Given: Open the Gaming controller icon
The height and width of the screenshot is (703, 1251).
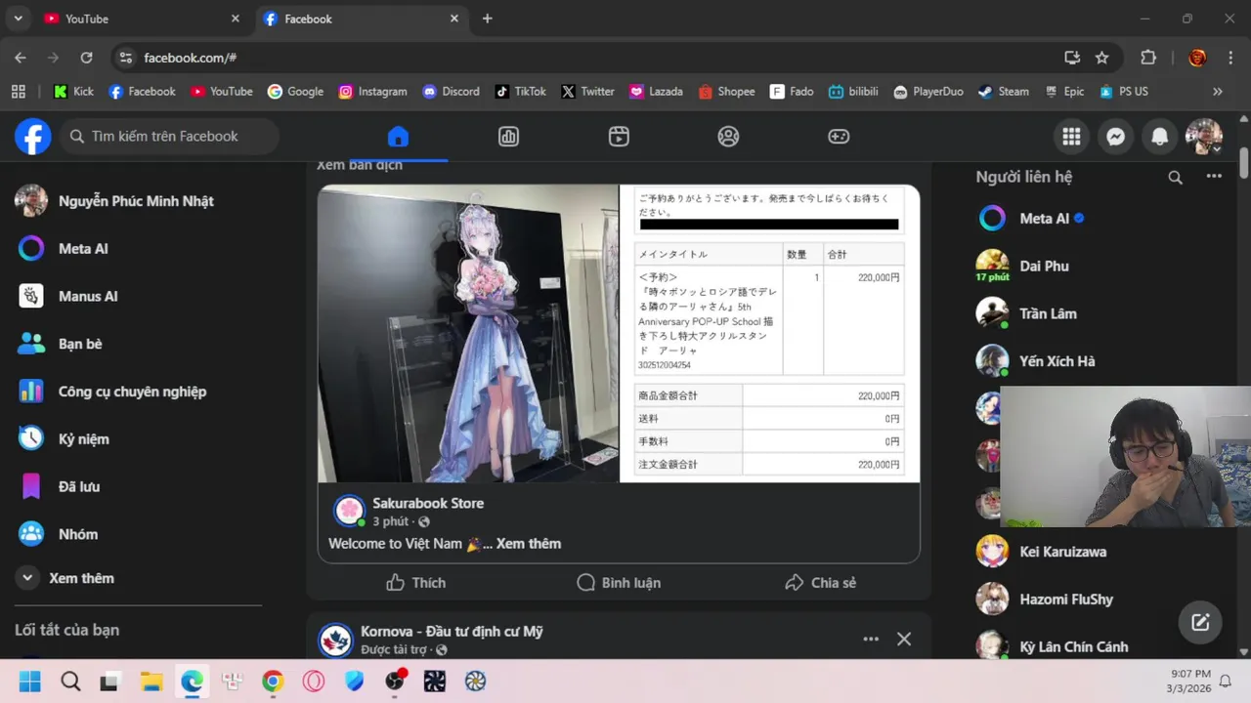Looking at the screenshot, I should (839, 137).
